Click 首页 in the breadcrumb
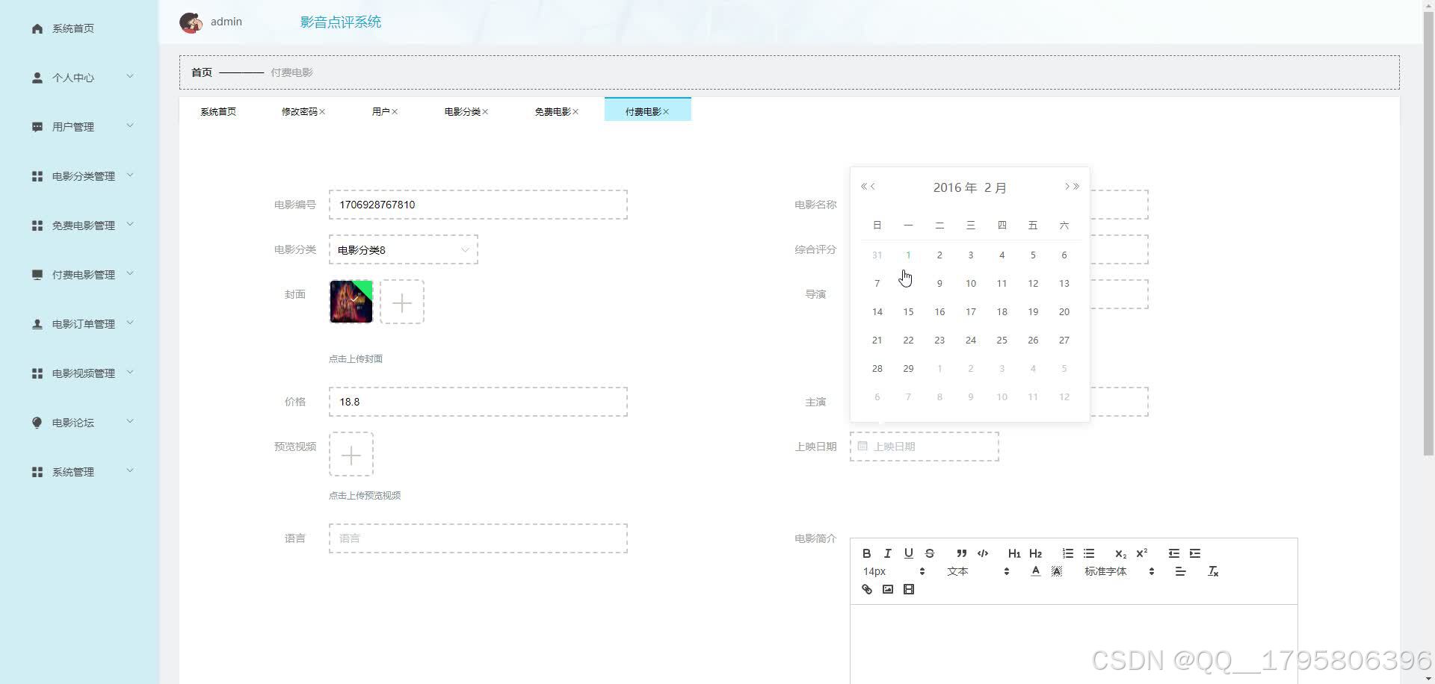 [x=202, y=72]
